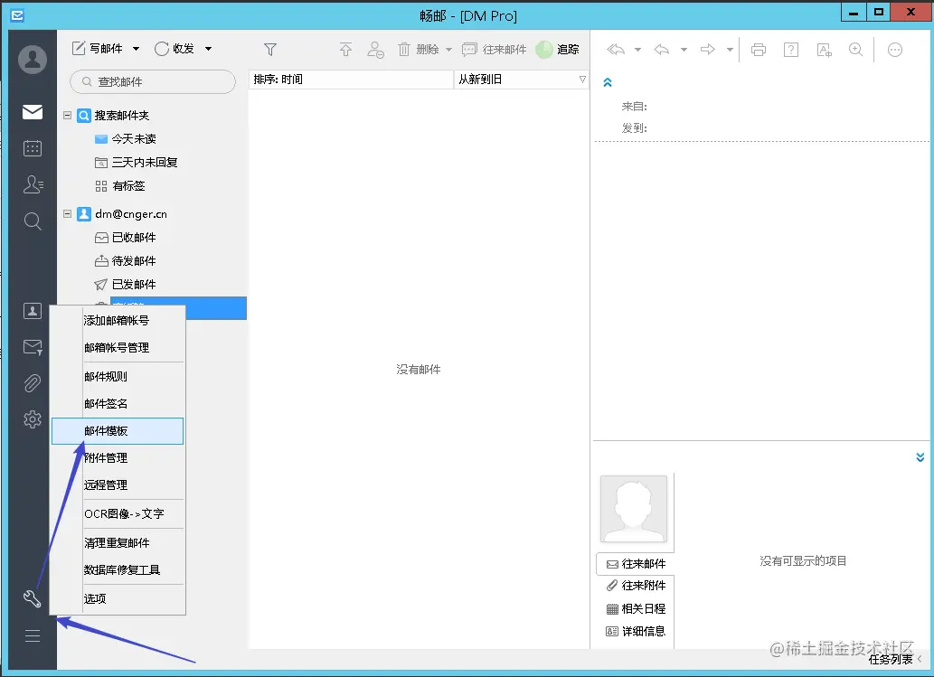The width and height of the screenshot is (934, 677).
Task: Choose 邮件规则 from the menu
Action: coord(118,376)
